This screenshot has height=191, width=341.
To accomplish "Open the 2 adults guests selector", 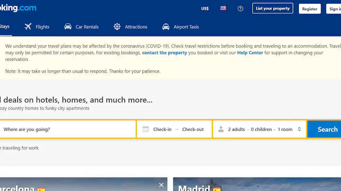I will (260, 129).
